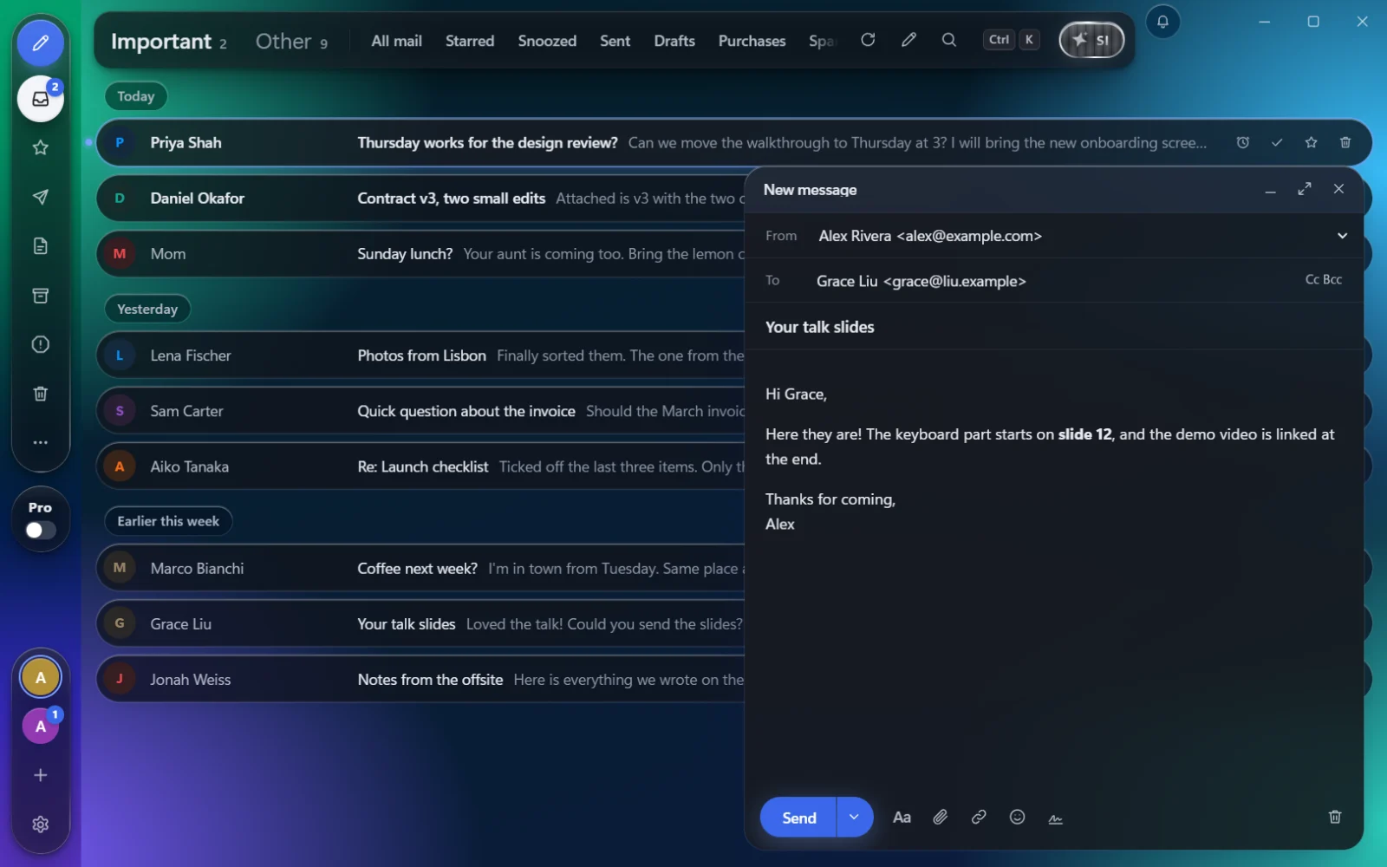Toggle the SI assistant sparkle button
The image size is (1387, 867).
(x=1091, y=40)
